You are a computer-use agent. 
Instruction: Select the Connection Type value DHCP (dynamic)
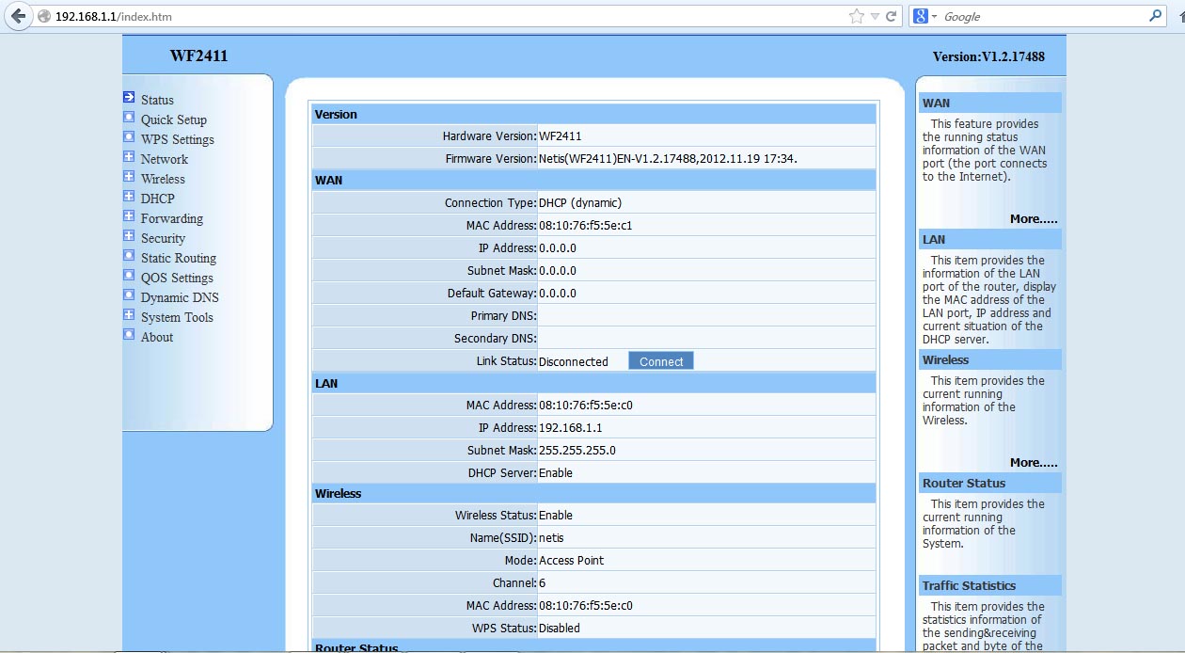[580, 202]
